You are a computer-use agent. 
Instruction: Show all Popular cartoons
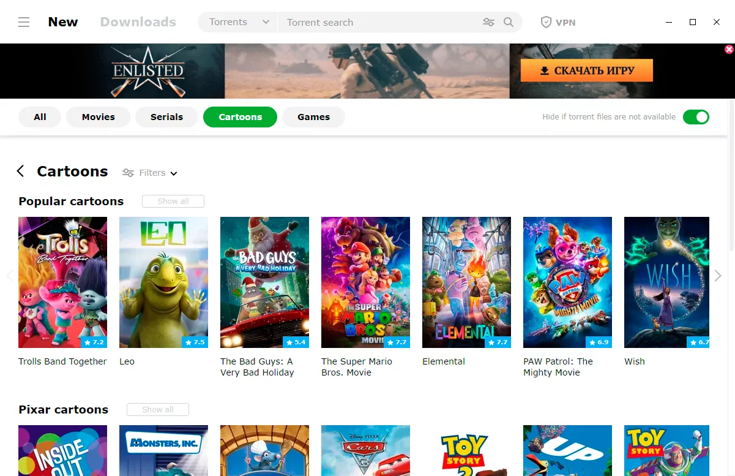click(x=173, y=201)
